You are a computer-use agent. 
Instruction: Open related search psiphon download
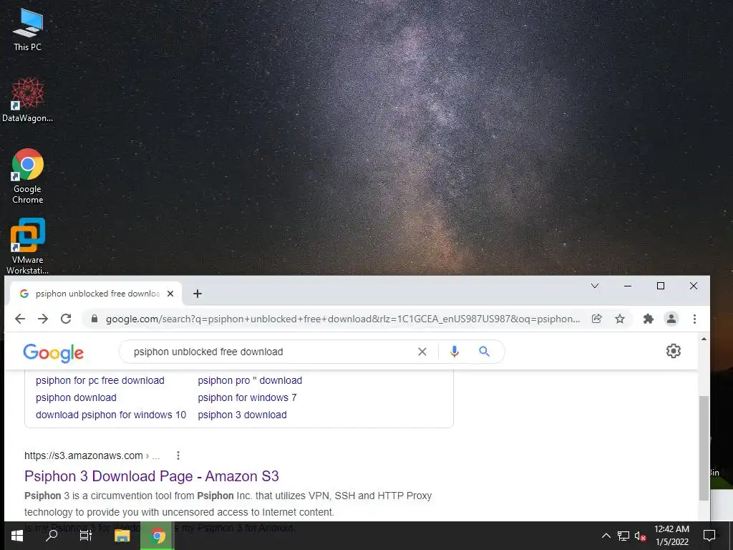point(76,398)
